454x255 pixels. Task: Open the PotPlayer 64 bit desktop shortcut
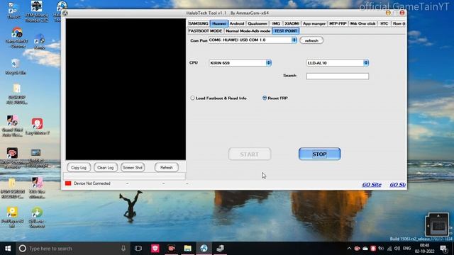pyautogui.click(x=12, y=217)
